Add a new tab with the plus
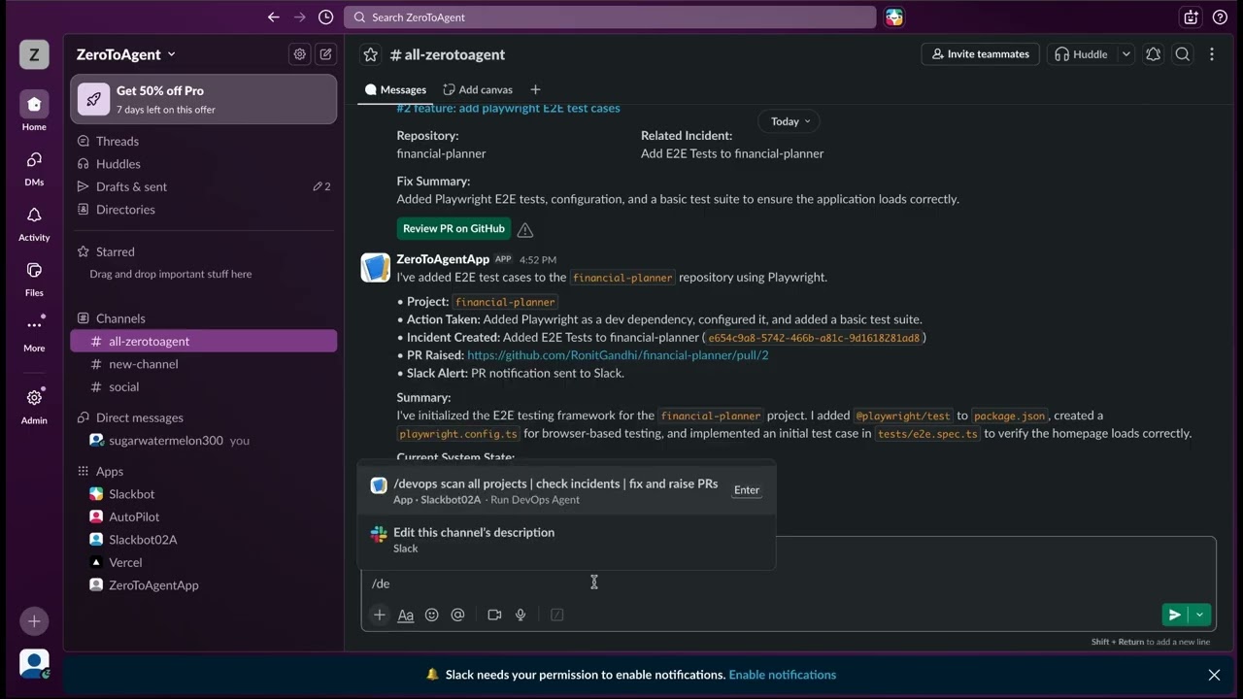 [535, 89]
